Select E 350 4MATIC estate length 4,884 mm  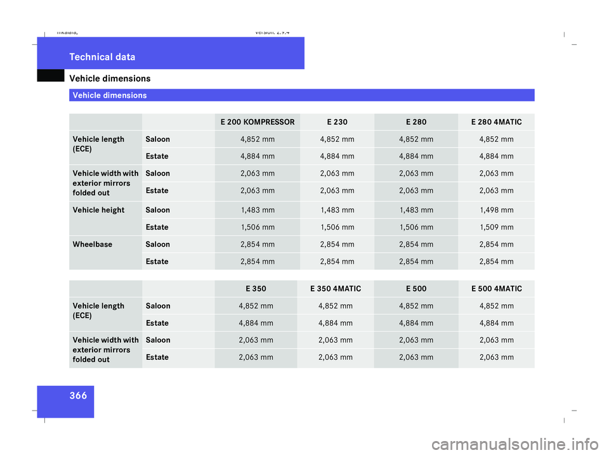336,323
